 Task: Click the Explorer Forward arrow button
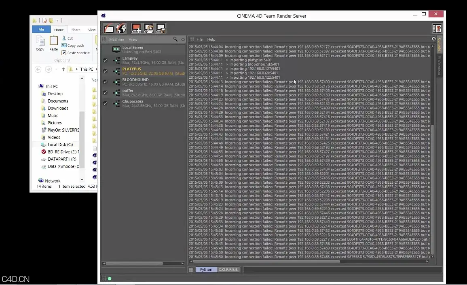point(48,69)
